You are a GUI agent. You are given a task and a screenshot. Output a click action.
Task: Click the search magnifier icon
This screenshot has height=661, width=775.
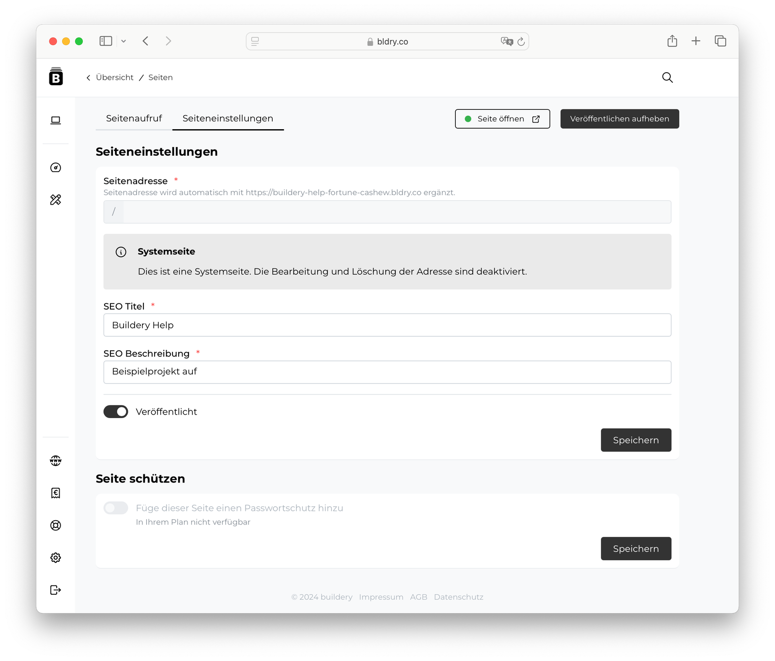pos(667,77)
